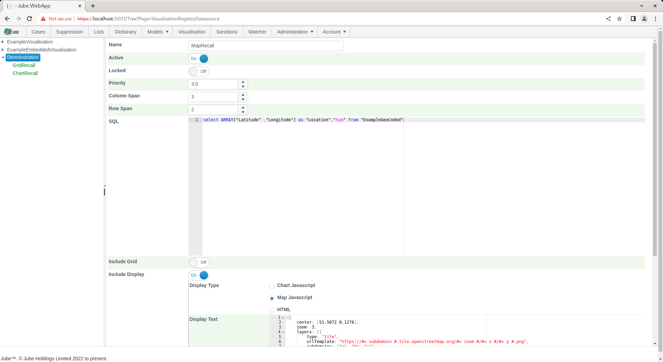
Task: Go back to previous page
Action: coord(7,19)
